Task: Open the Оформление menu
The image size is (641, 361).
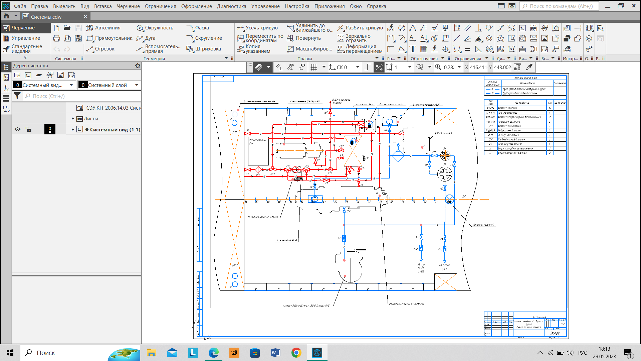Action: pyautogui.click(x=196, y=6)
